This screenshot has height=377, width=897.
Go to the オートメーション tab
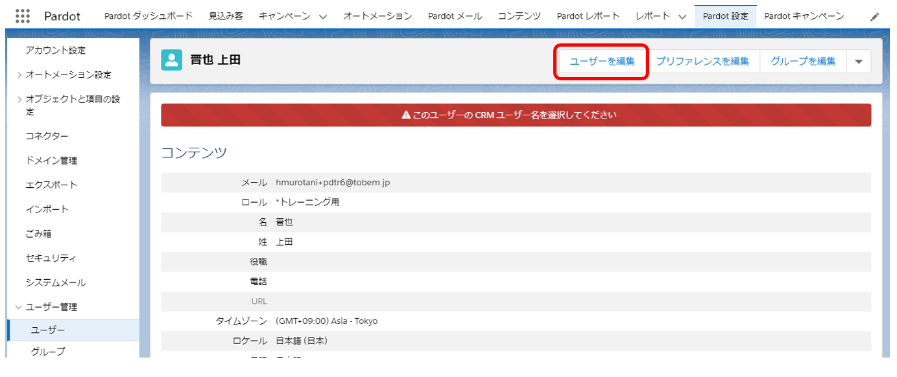pyautogui.click(x=377, y=16)
